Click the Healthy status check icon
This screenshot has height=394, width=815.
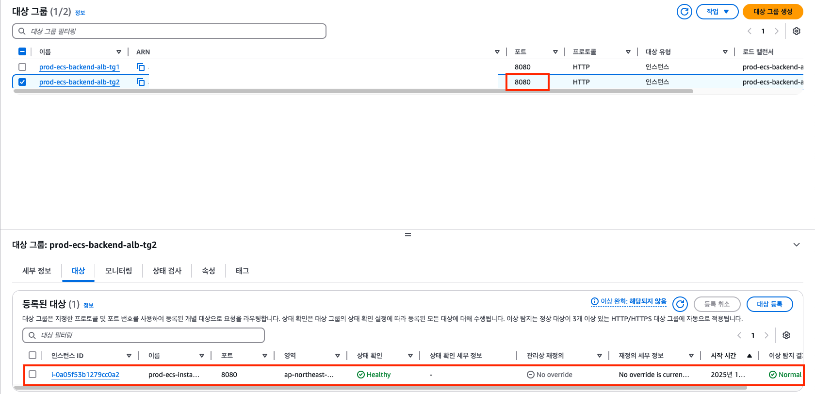tap(360, 375)
